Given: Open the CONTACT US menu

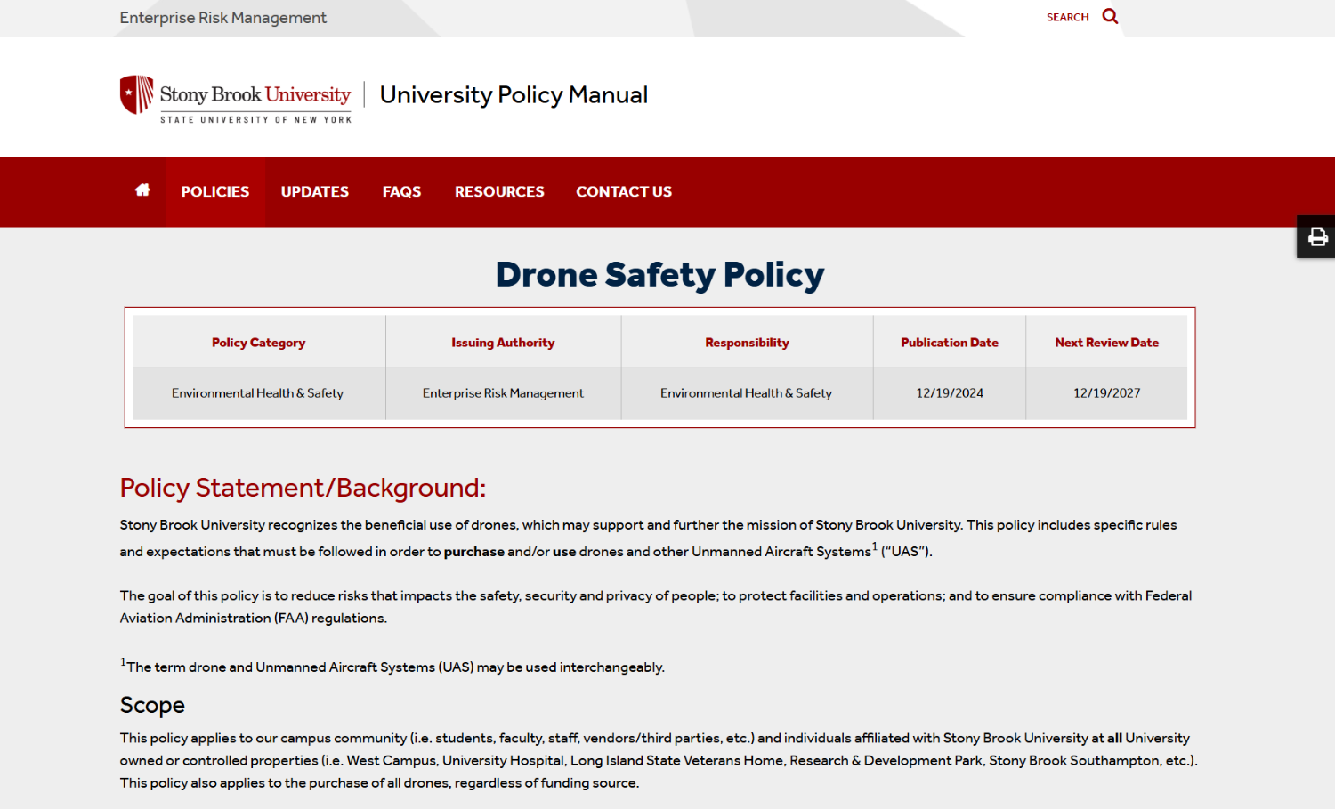Looking at the screenshot, I should pos(623,191).
